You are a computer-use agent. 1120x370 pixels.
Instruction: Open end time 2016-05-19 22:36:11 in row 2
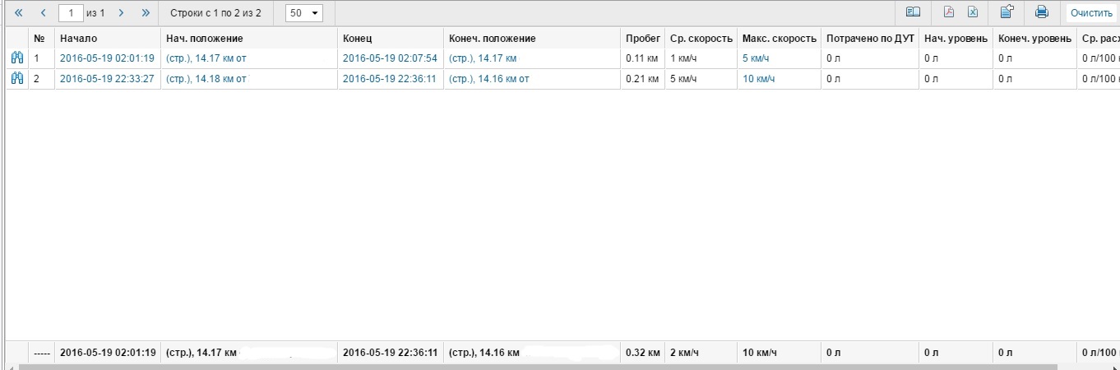(390, 79)
